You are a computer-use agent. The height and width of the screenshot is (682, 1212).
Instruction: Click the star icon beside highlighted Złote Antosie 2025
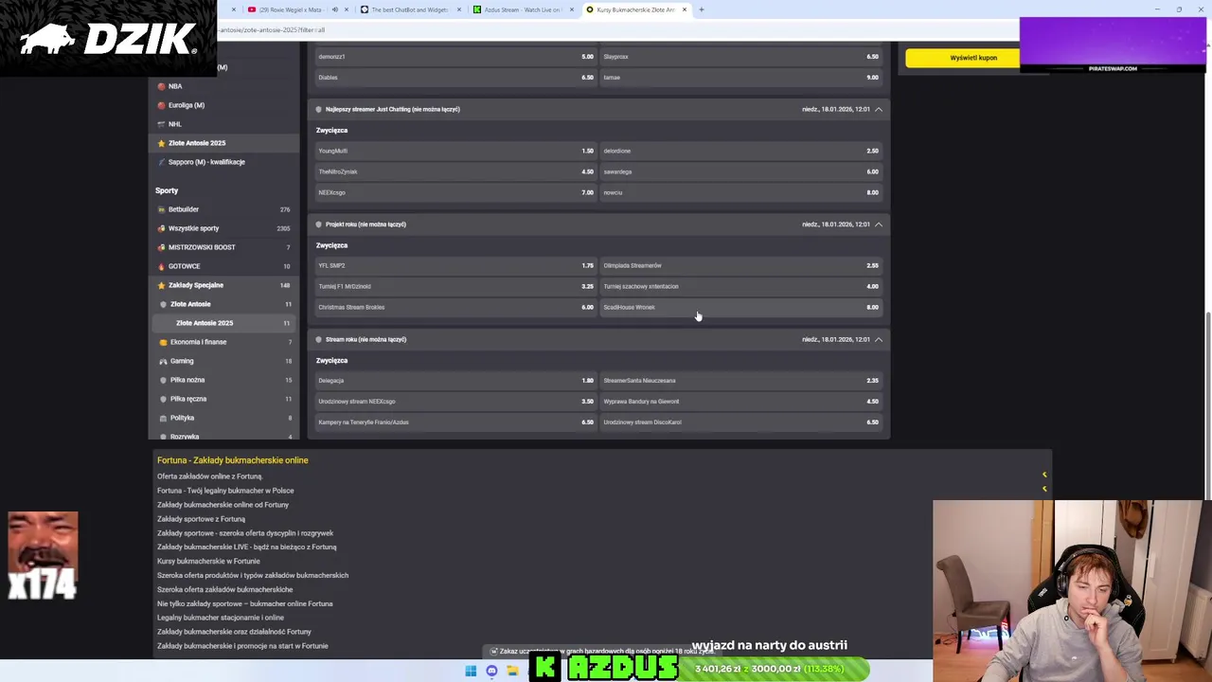[161, 143]
